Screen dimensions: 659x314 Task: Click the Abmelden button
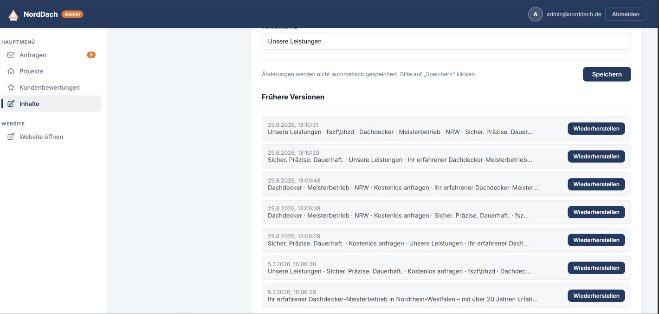(626, 14)
